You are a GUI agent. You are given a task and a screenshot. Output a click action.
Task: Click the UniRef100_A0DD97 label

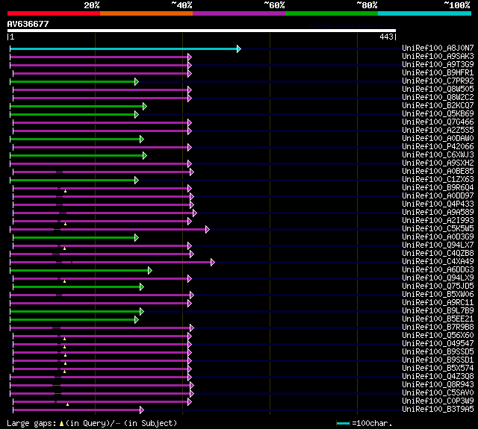click(x=438, y=196)
